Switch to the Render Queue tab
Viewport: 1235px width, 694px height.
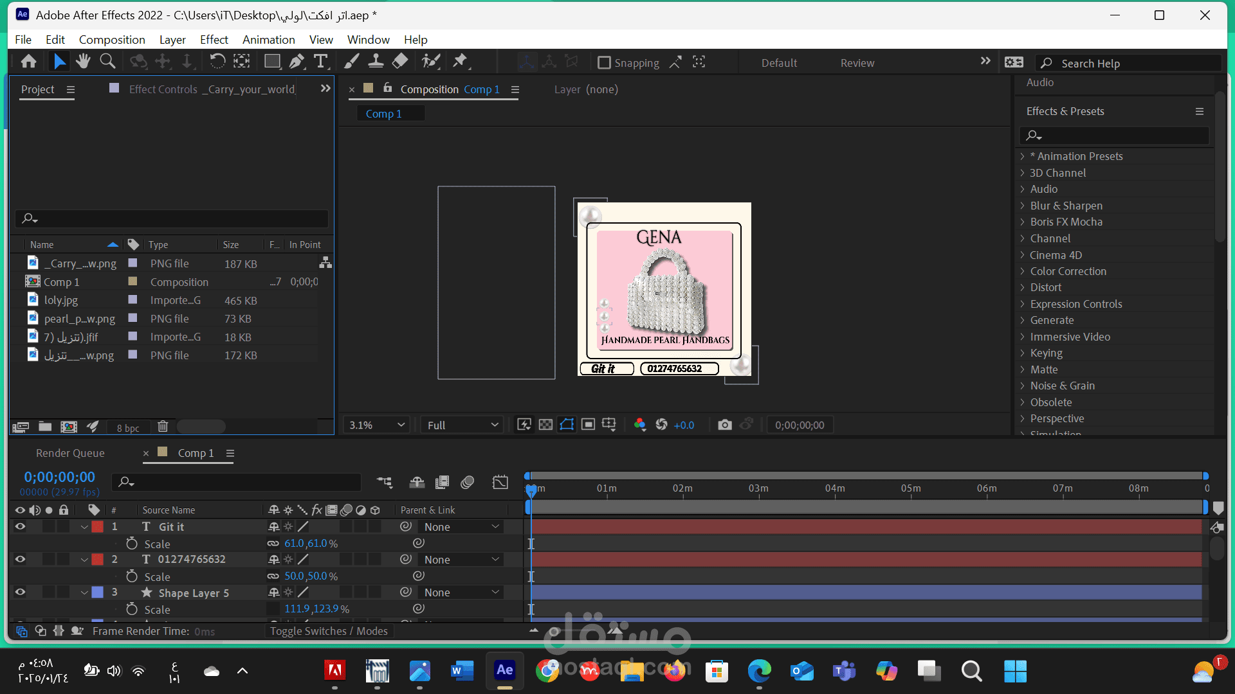(x=70, y=453)
